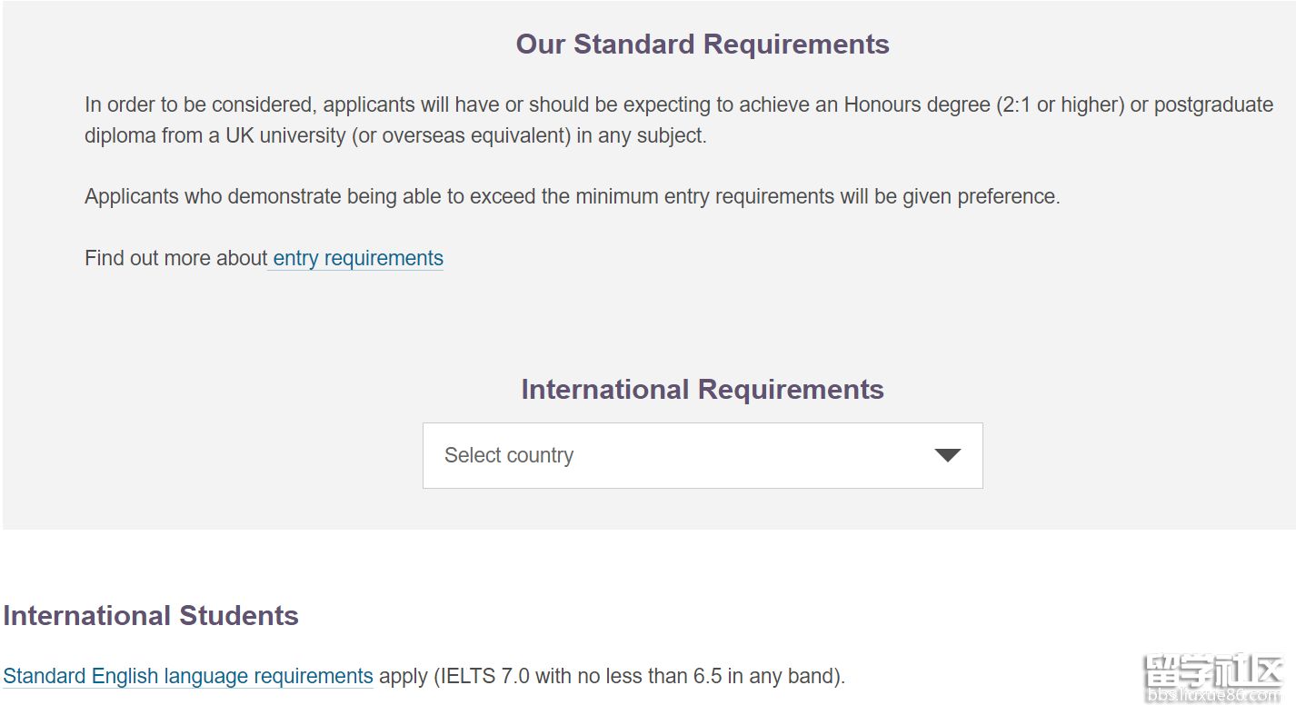Click the "Honours degree" words
Viewport: 1296px width, 715px height.
(x=916, y=104)
